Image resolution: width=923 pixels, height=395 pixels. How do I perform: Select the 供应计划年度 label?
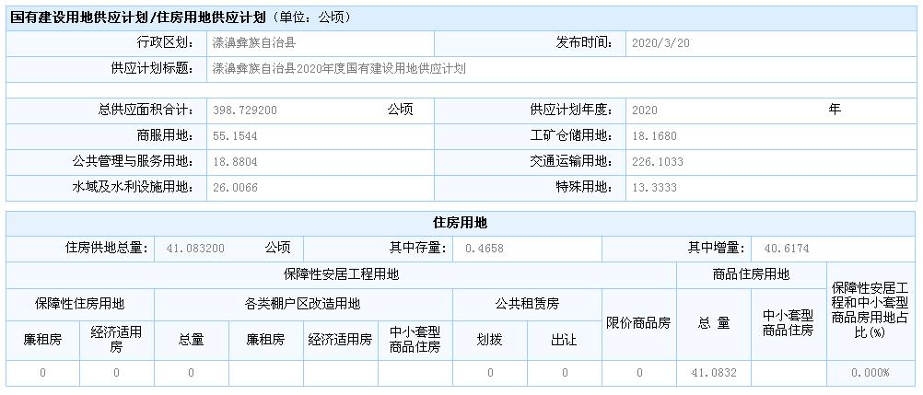tap(571, 110)
